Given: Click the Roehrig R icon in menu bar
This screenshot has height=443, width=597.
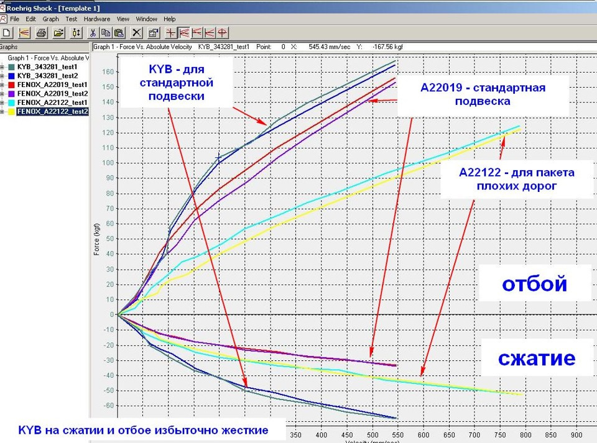Looking at the screenshot, I should click(3, 19).
